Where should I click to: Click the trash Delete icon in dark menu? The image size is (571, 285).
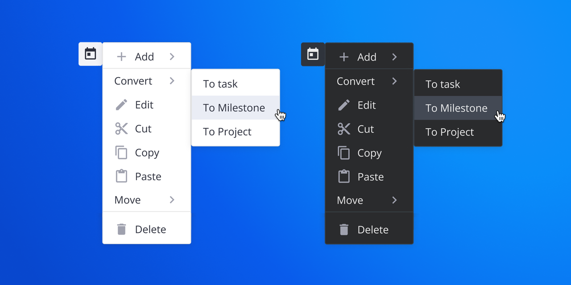(344, 230)
